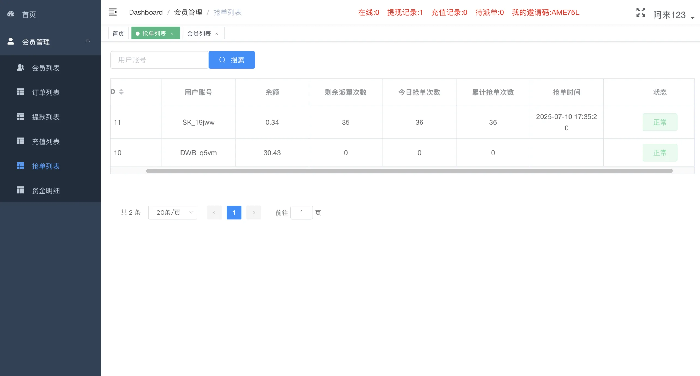
Task: Toggle ID column sorting arrows
Action: (x=121, y=92)
